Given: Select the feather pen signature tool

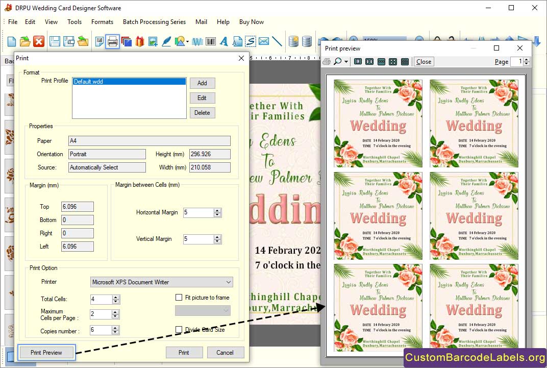Looking at the screenshot, I should click(x=166, y=41).
